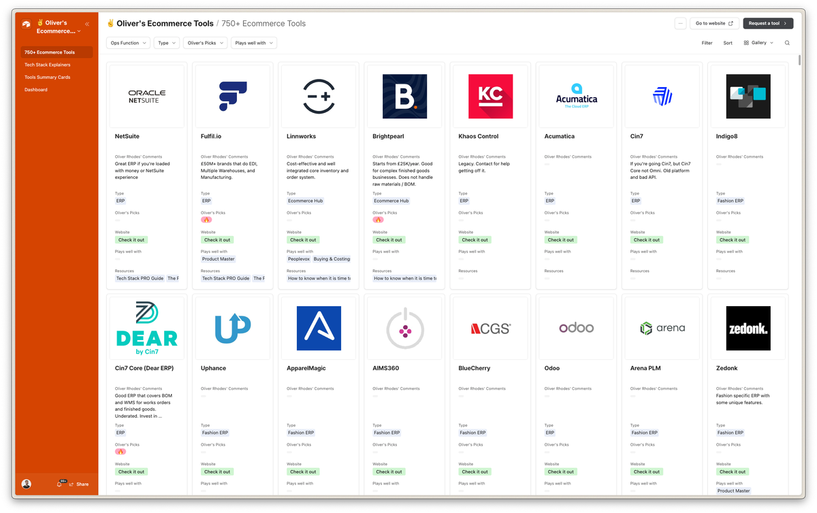This screenshot has width=817, height=513.
Task: Expand the Ops Function filter
Action: [x=128, y=43]
